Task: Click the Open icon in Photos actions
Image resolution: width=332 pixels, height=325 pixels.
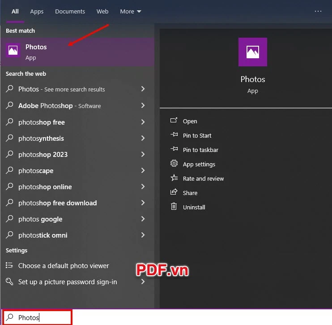Action: coord(174,121)
